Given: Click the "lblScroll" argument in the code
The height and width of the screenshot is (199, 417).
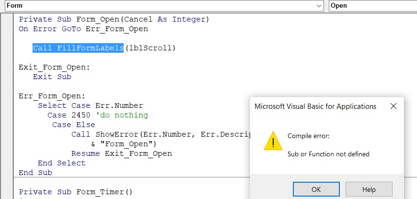Looking at the screenshot, I should point(151,48).
